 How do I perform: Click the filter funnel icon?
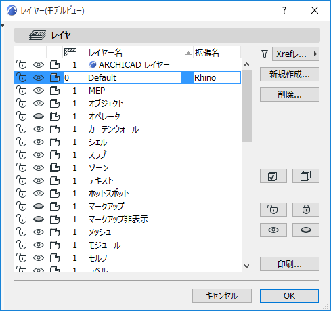[265, 54]
